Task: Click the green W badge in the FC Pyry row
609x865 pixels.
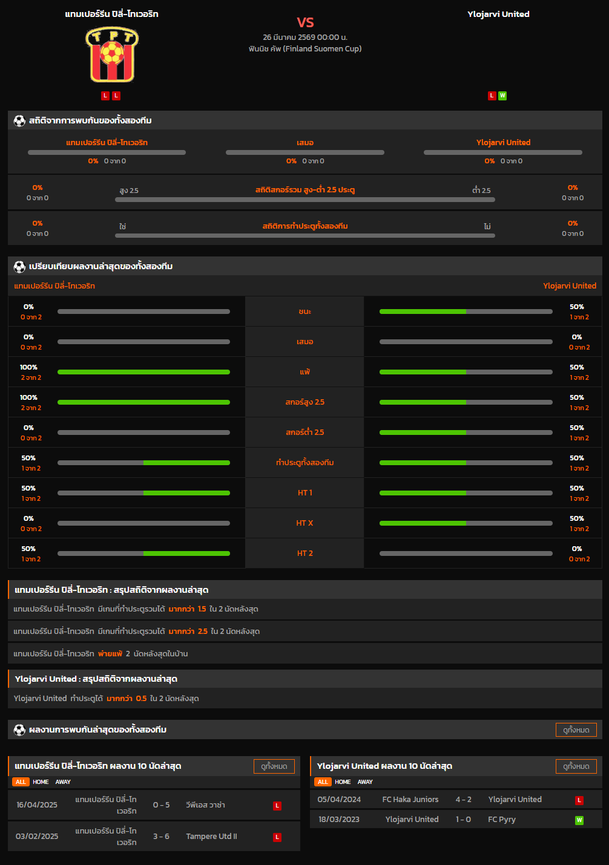Action: tap(579, 820)
